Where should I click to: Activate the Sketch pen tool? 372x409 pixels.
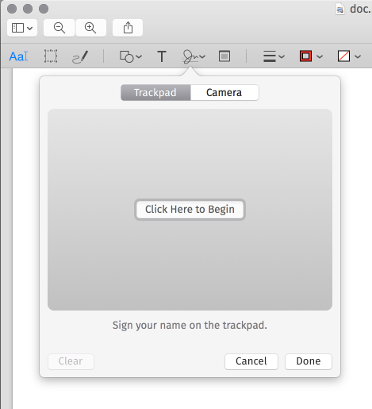pos(80,56)
